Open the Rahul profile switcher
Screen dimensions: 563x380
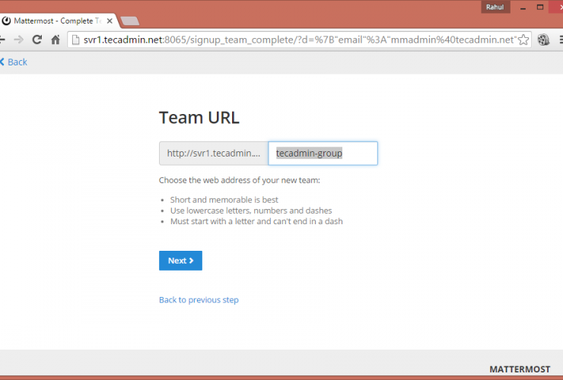(x=497, y=7)
